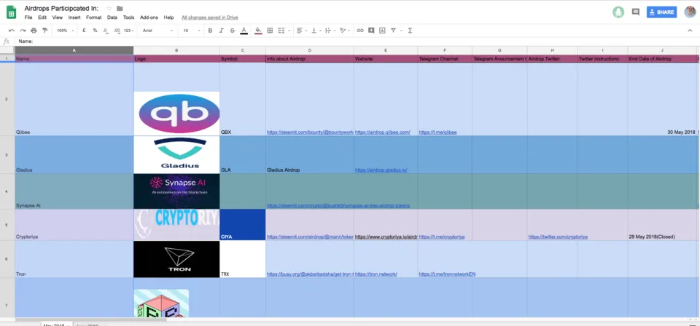This screenshot has width=700, height=326.
Task: Open the Cryptoriya Twitter link
Action: pos(558,237)
